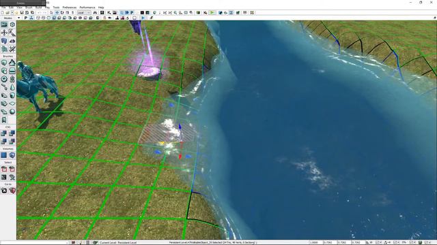This screenshot has height=245, width=437.
Task: Open the File menu
Action: [x=3, y=7]
